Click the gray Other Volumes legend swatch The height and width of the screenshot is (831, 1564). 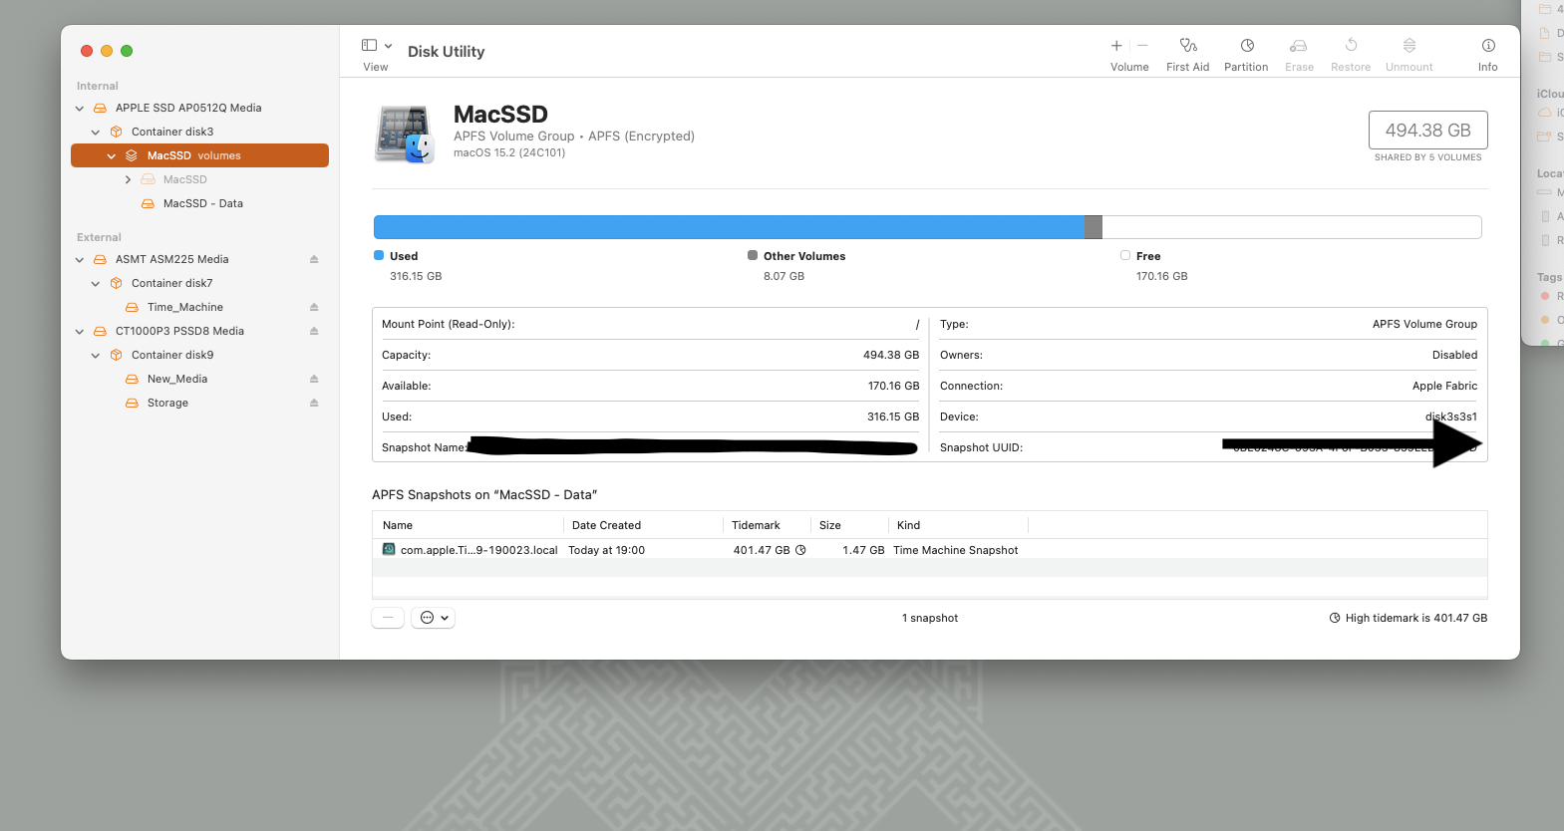[x=753, y=255]
